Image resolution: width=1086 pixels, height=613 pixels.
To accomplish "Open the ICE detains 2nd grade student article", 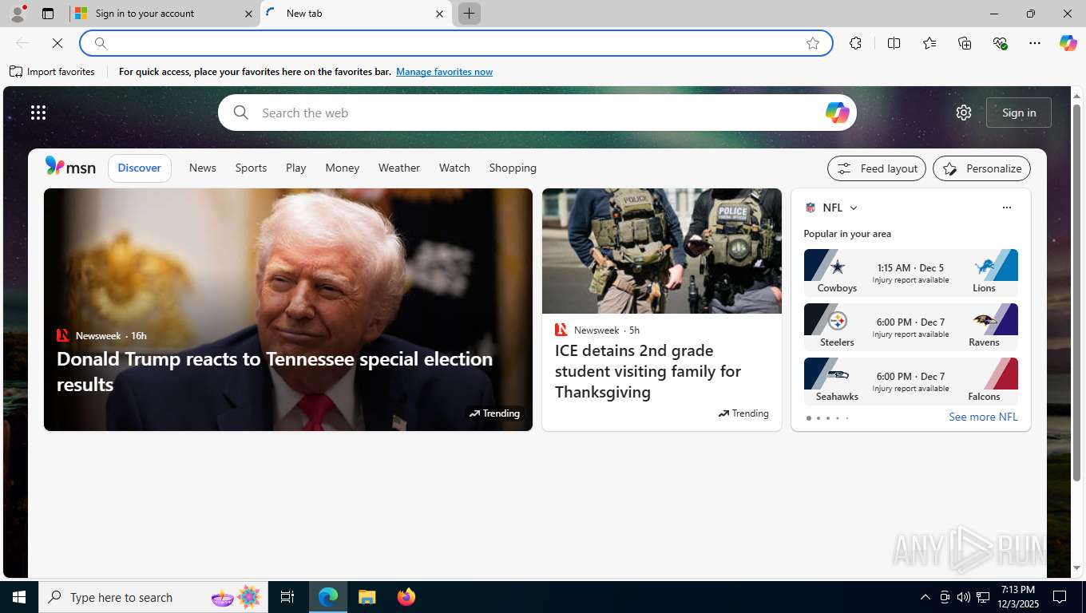I will click(x=648, y=371).
